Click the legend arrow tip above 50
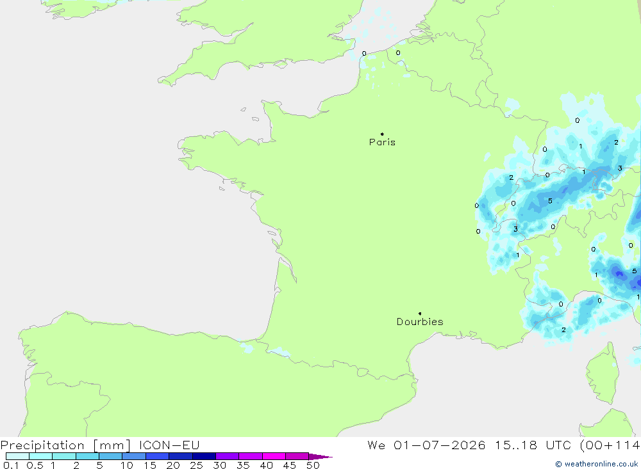The height and width of the screenshot is (469, 641). pyautogui.click(x=320, y=457)
